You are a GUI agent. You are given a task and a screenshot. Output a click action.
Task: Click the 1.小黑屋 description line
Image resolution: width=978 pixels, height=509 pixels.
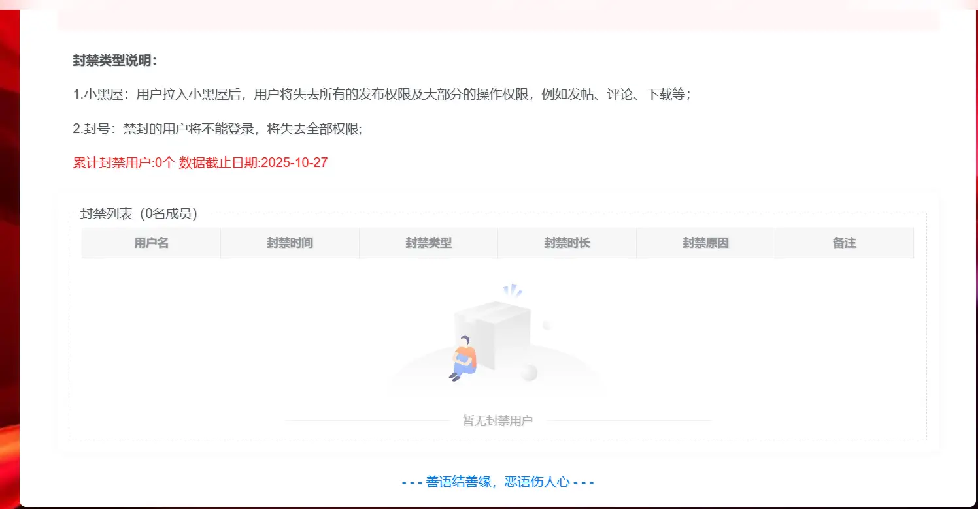[382, 95]
